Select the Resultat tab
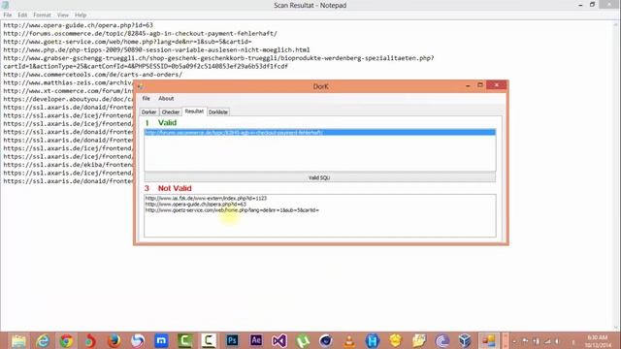The image size is (621, 349). 194,111
